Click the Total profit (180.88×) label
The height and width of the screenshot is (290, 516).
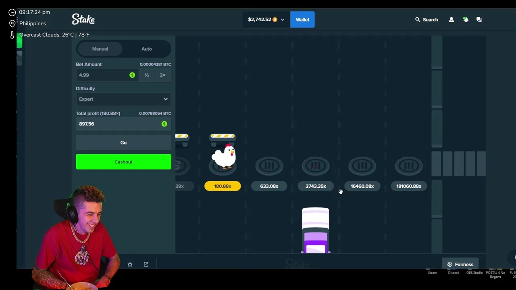(98, 113)
